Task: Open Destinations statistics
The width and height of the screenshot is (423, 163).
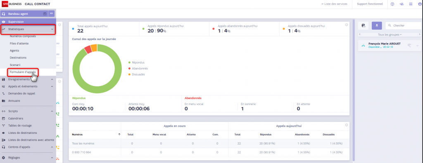Action: [x=18, y=58]
